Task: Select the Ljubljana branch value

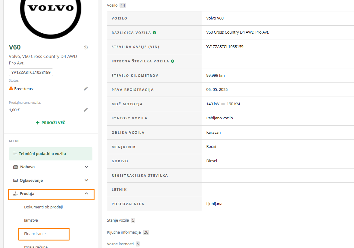Action: tap(214, 204)
